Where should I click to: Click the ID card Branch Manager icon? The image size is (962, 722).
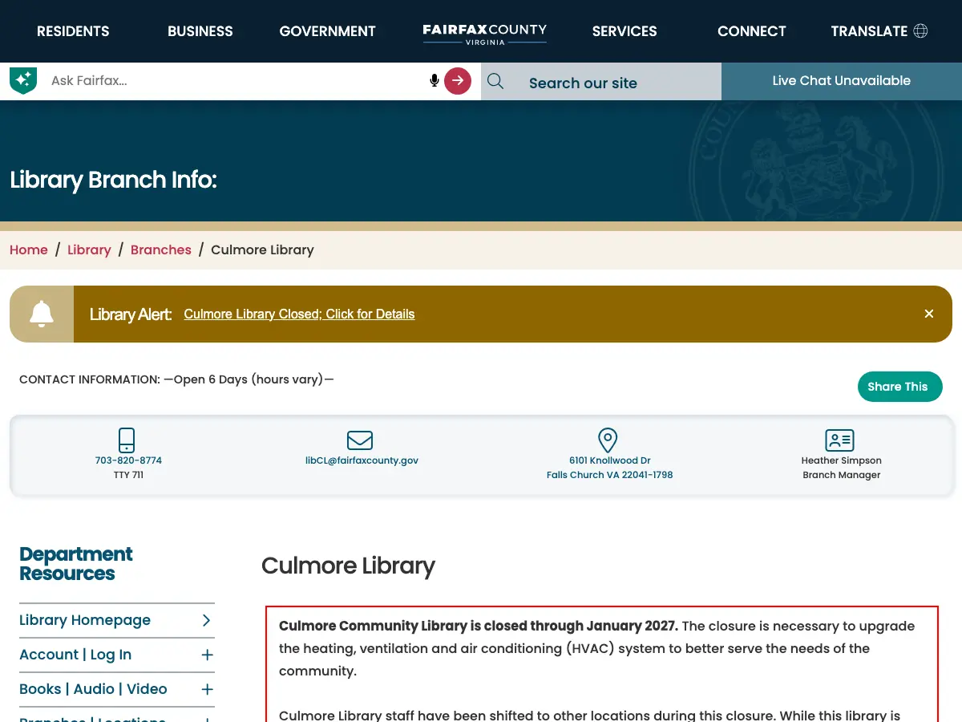(839, 440)
